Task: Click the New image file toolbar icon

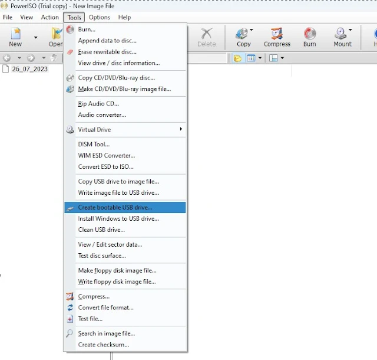Action: [15, 37]
